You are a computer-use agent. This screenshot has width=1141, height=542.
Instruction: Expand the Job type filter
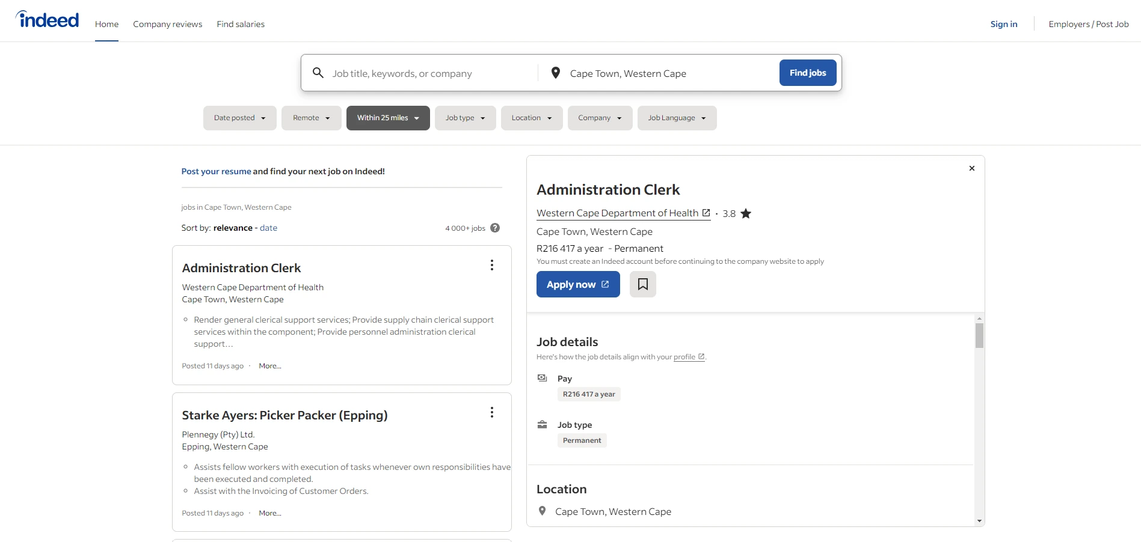click(466, 118)
